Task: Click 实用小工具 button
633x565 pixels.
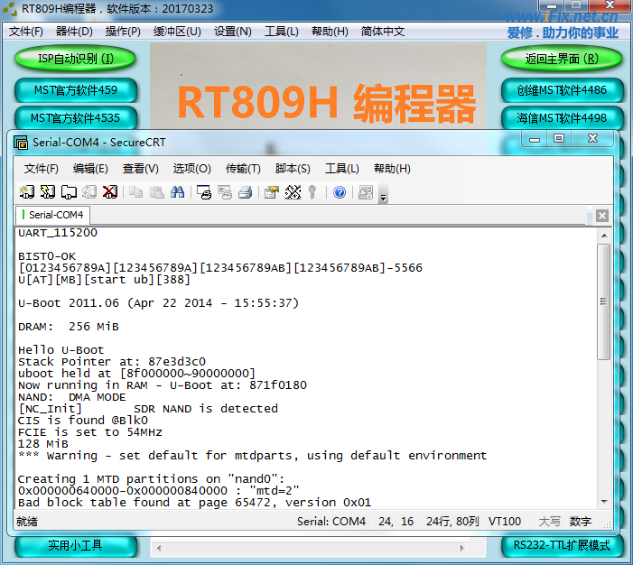Action: tap(76, 546)
